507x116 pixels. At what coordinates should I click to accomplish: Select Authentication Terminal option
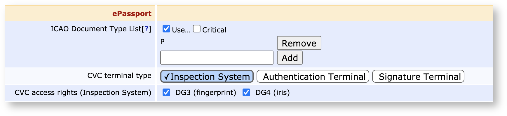click(313, 76)
